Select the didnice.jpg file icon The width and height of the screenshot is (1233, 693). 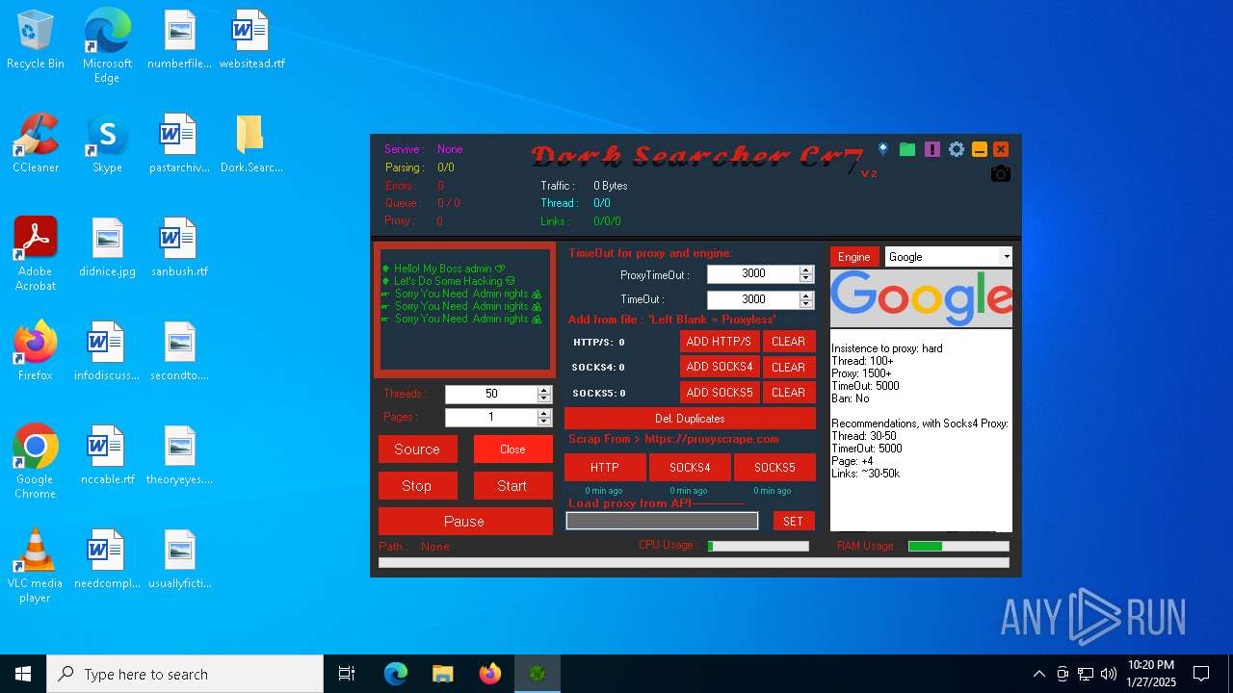(x=107, y=247)
